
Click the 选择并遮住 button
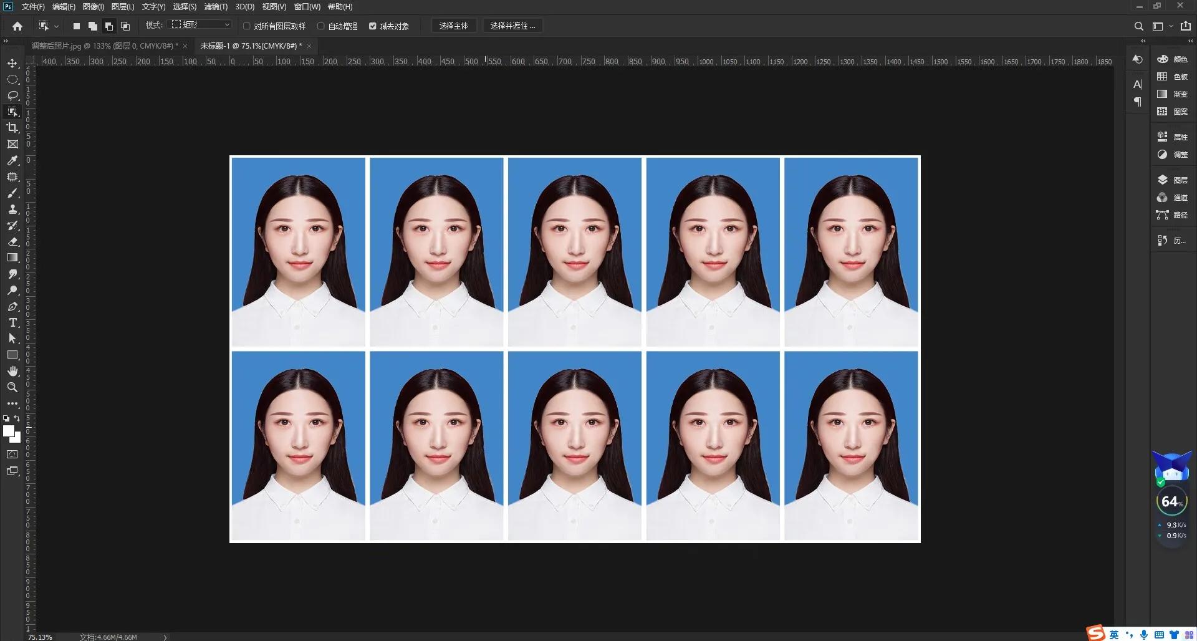pyautogui.click(x=512, y=26)
